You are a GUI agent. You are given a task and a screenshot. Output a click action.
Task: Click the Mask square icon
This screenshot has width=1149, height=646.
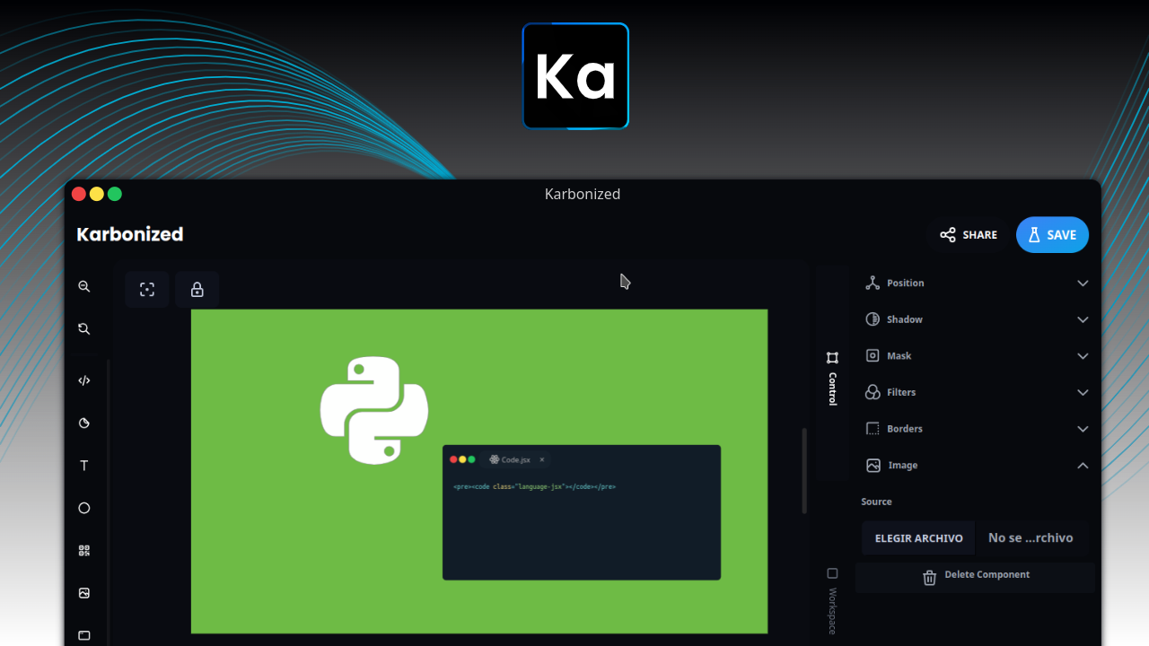(873, 355)
